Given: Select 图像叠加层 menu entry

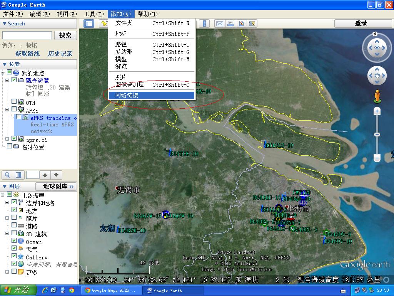Looking at the screenshot, I should click(152, 85).
